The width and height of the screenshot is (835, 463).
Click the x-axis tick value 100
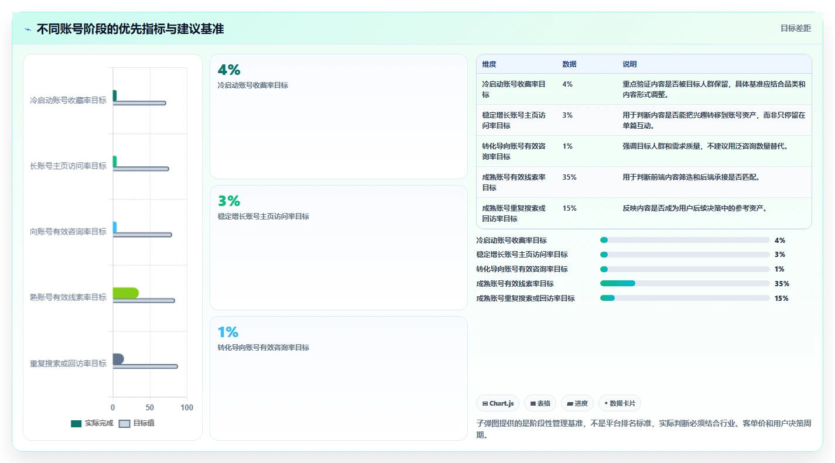tap(186, 407)
